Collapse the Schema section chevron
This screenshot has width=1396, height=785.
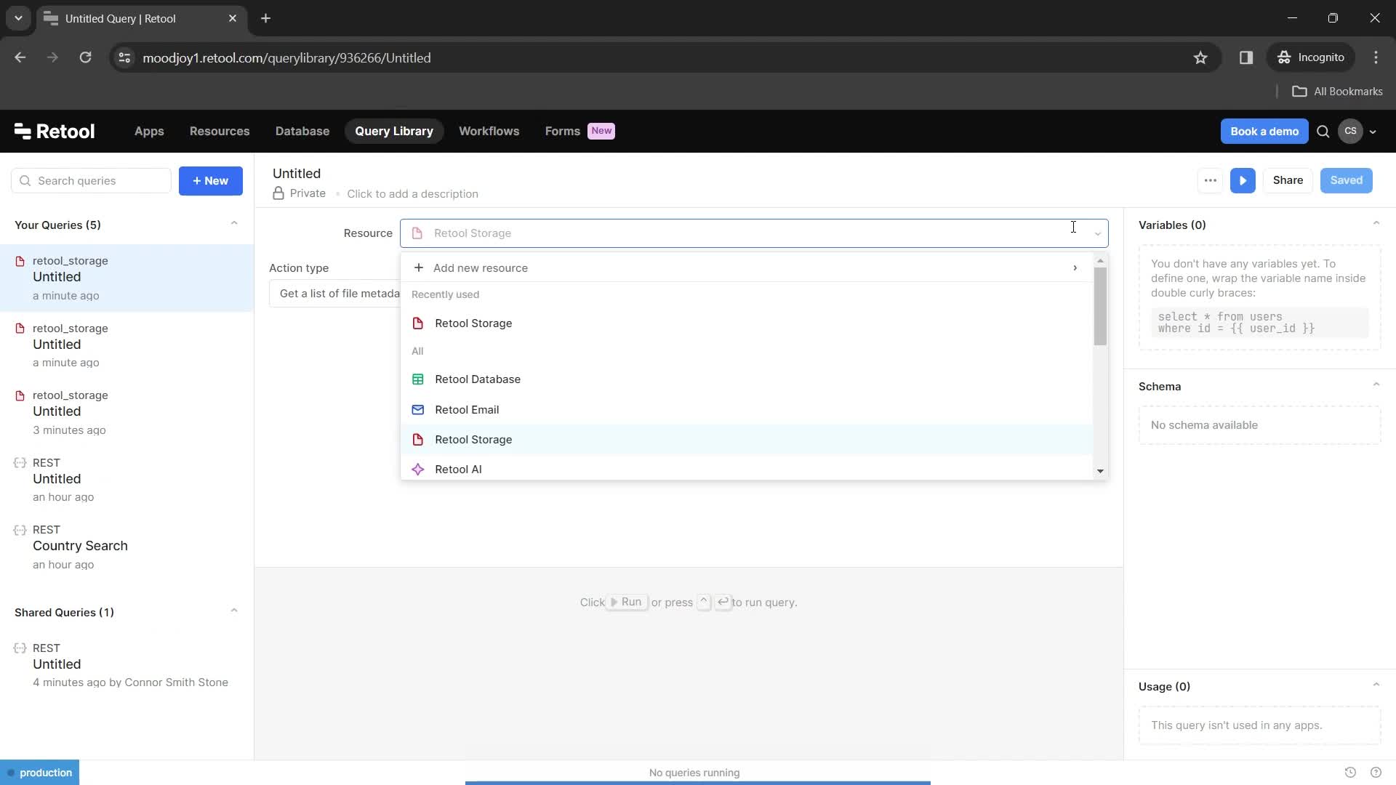1378,385
